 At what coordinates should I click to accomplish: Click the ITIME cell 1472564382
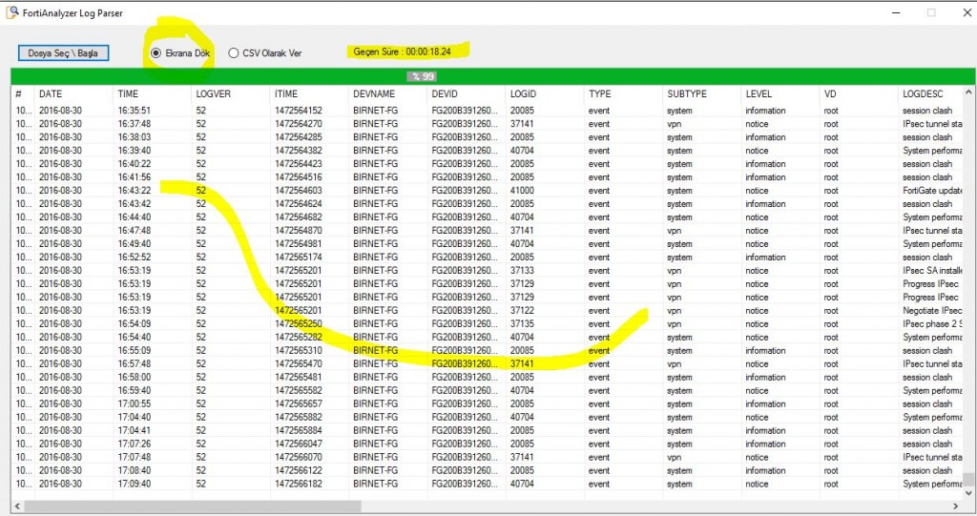click(x=299, y=150)
